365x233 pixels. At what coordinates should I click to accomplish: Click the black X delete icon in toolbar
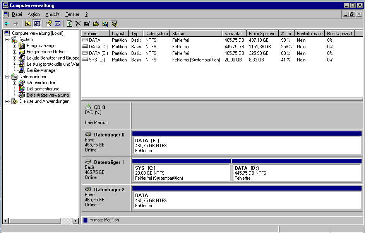[x=78, y=24]
